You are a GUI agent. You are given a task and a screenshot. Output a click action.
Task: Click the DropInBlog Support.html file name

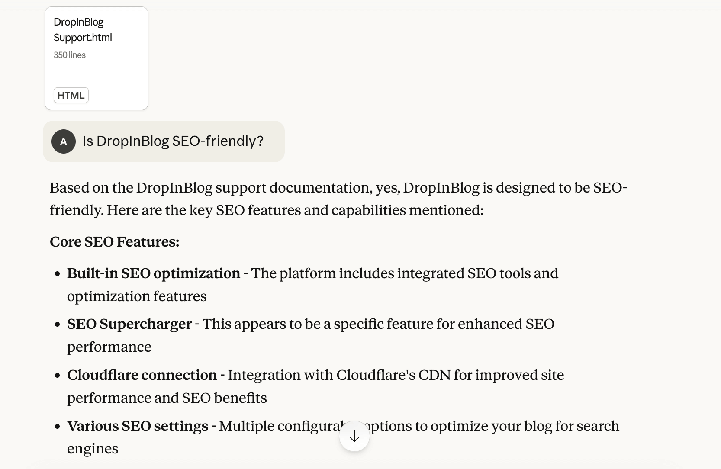pos(82,30)
